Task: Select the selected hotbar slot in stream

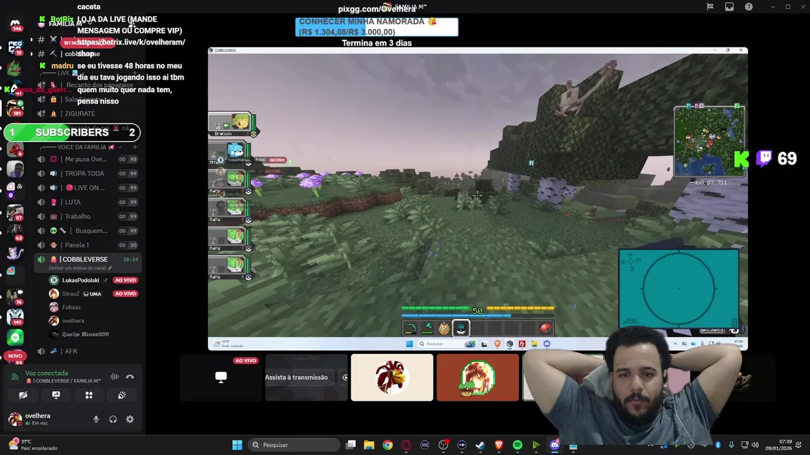Action: [x=461, y=328]
